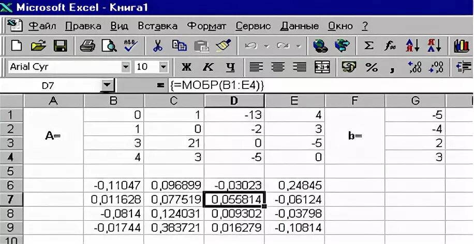Click in the formula bar МОБР formula
Image resolution: width=474 pixels, height=244 pixels.
click(x=217, y=86)
